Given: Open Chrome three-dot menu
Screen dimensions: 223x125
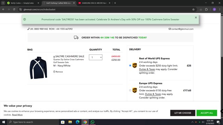Looking at the screenshot, I should (220, 9).
